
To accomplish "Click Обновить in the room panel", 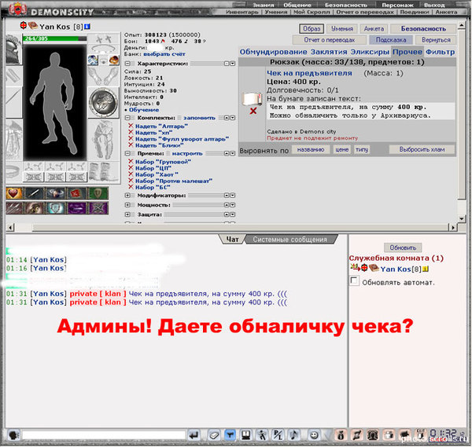I will pos(403,247).
